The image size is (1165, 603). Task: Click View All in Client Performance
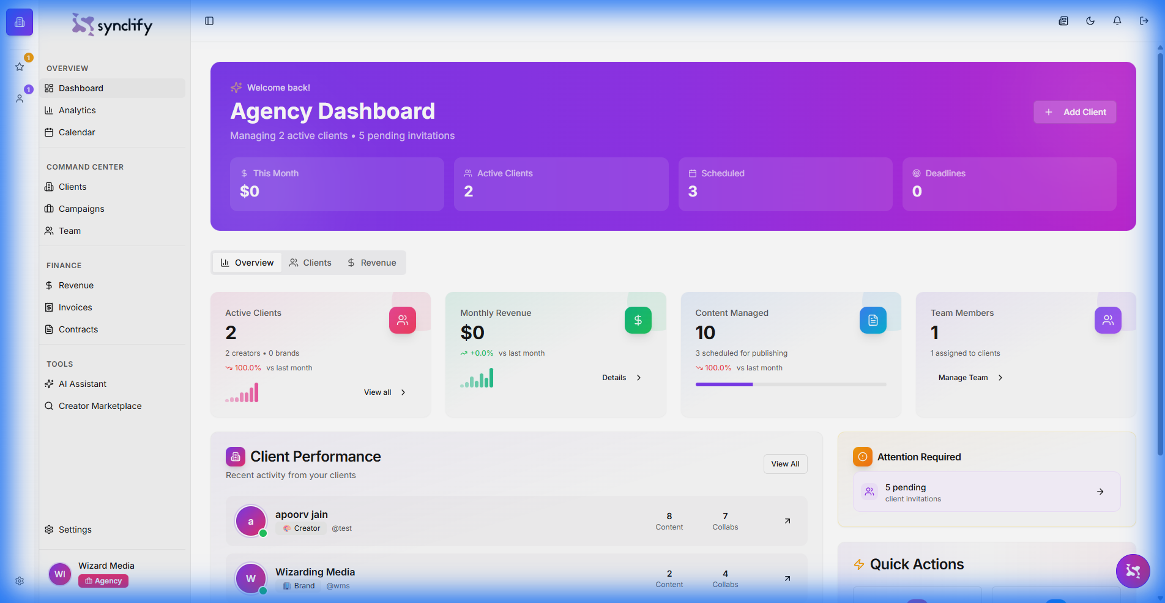click(785, 463)
